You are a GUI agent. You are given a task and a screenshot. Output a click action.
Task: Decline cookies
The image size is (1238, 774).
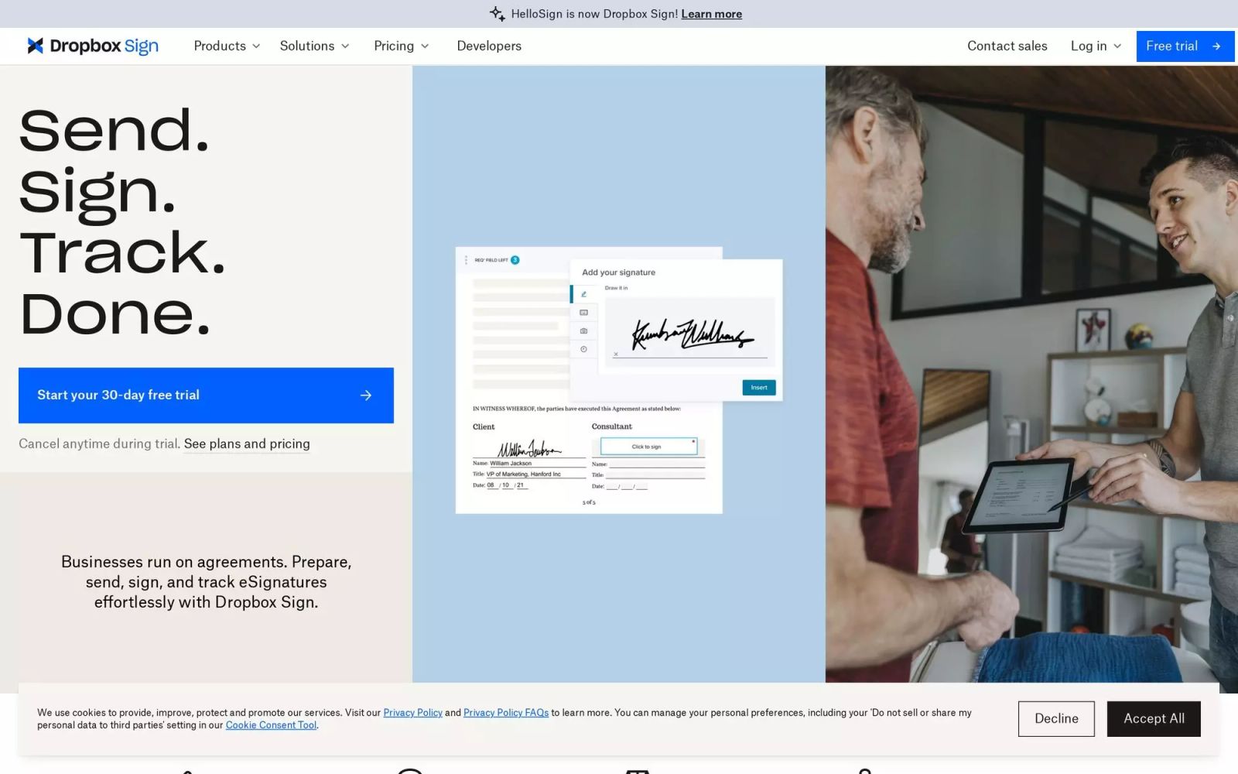click(1056, 719)
